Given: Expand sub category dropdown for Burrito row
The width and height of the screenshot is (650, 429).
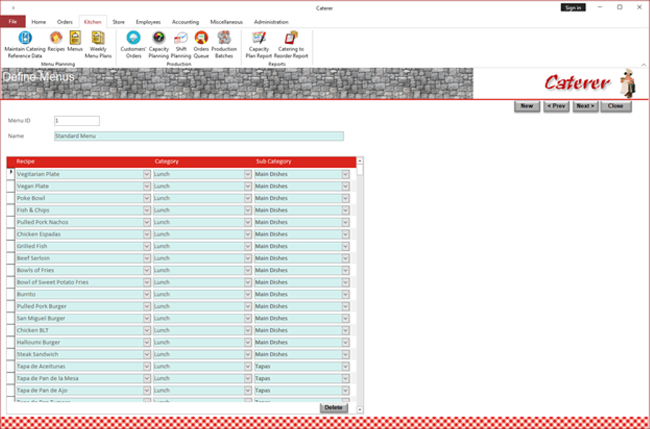Looking at the screenshot, I should (346, 294).
